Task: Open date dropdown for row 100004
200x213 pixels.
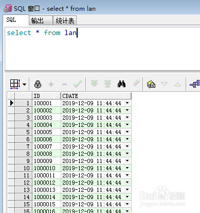Action: tap(127, 125)
